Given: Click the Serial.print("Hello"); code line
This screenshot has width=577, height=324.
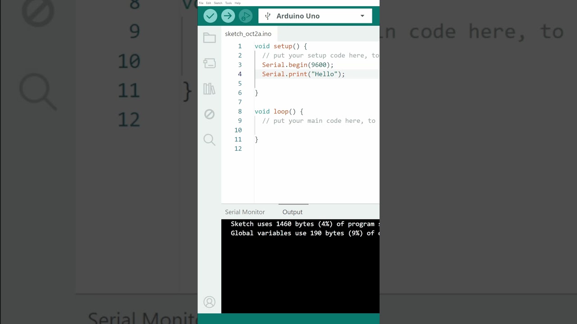Looking at the screenshot, I should (x=303, y=74).
